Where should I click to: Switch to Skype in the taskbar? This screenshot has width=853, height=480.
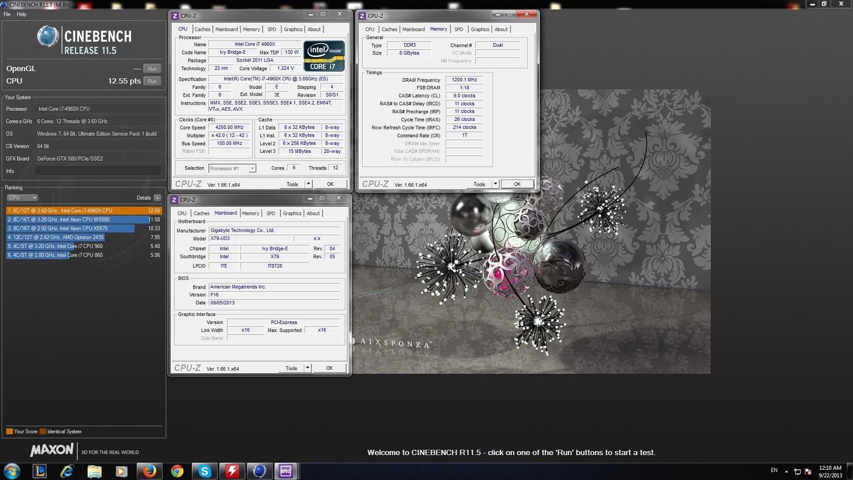point(204,471)
